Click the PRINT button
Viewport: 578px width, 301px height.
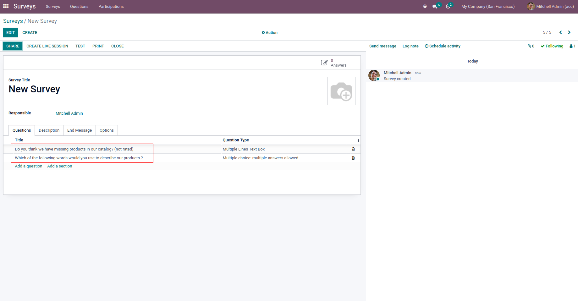[98, 46]
